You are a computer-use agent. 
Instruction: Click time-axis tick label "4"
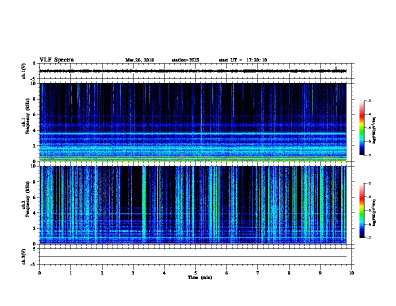tap(164, 273)
